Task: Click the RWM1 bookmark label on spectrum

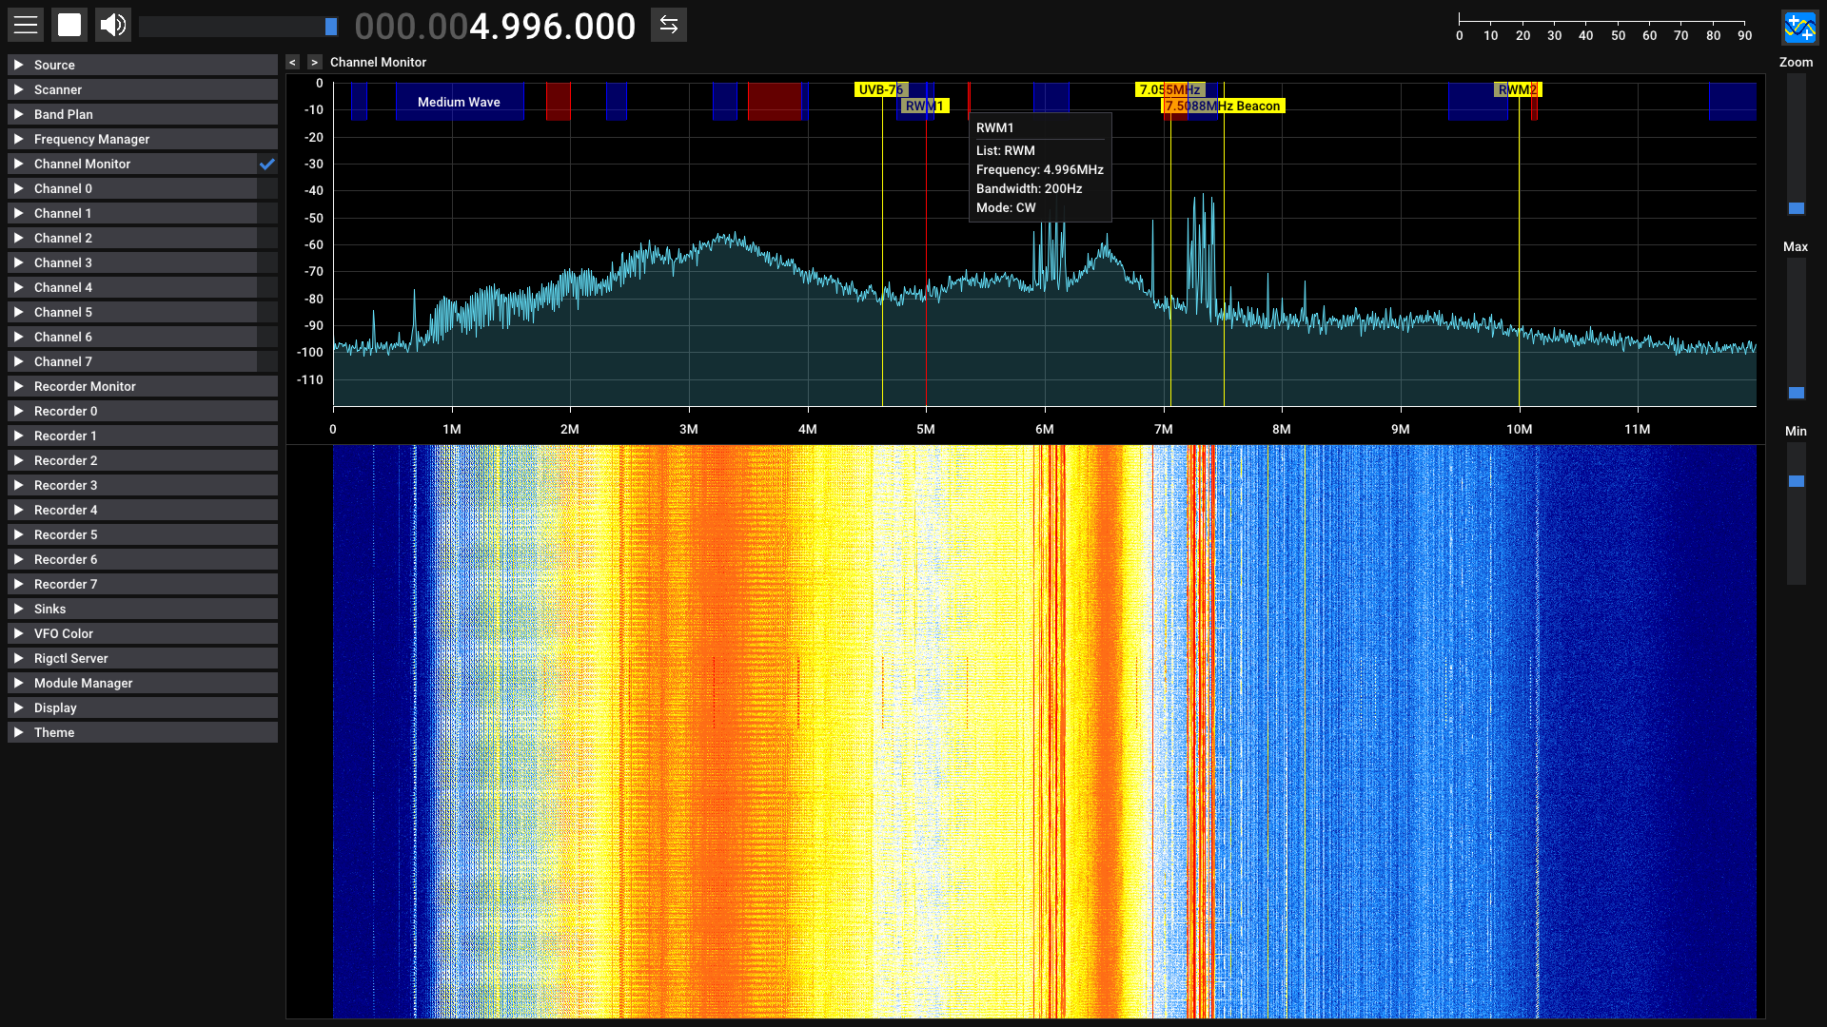Action: pos(924,106)
